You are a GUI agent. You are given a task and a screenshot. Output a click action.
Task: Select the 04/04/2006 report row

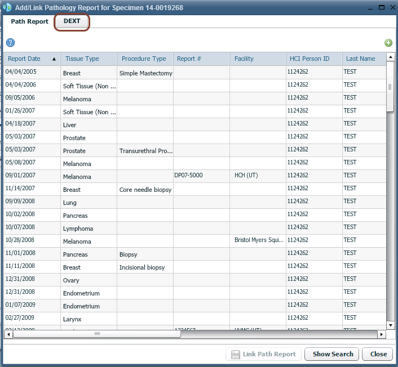point(195,85)
